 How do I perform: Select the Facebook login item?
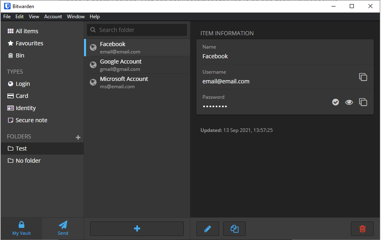point(137,47)
